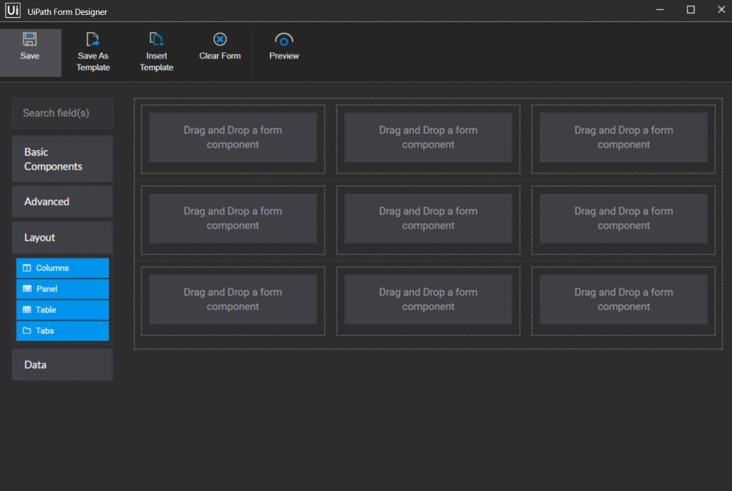Select the Panel layout component

[x=62, y=288]
